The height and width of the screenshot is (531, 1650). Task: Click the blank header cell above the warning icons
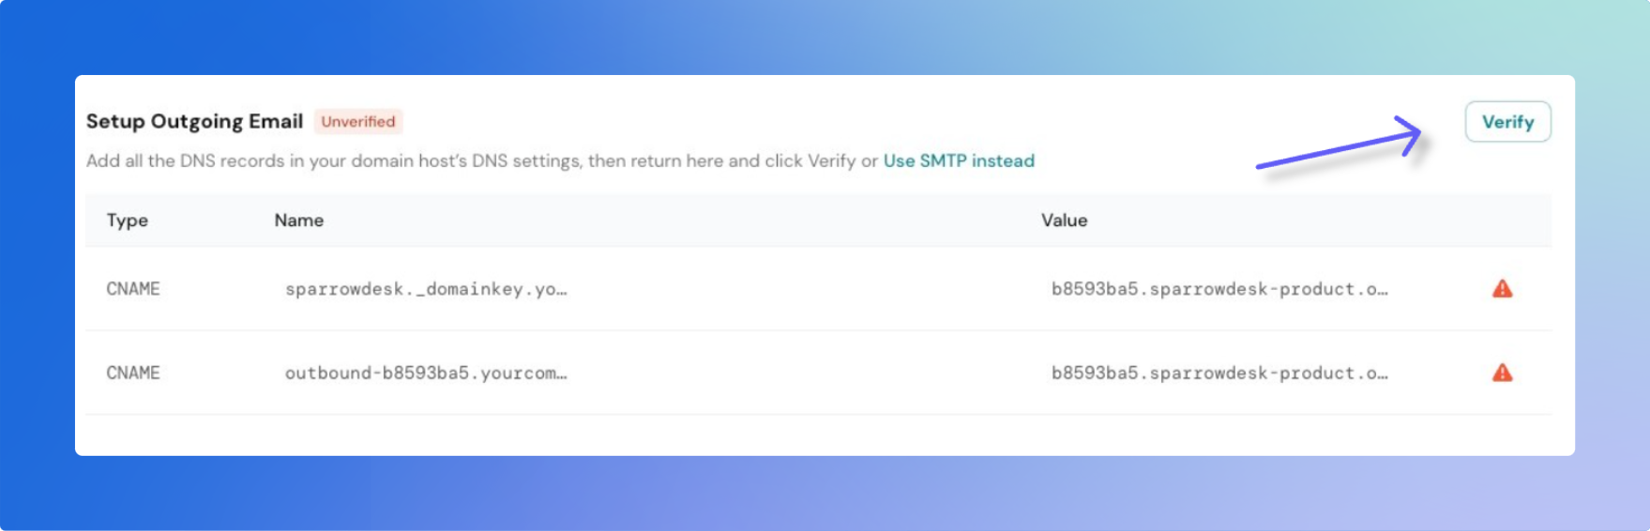(1502, 220)
